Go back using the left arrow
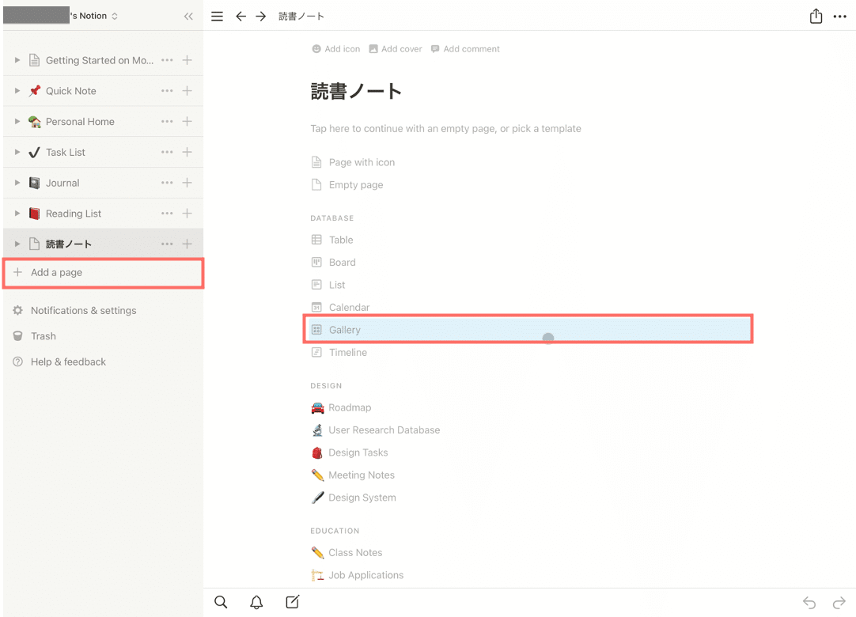856x617 pixels. click(x=241, y=16)
